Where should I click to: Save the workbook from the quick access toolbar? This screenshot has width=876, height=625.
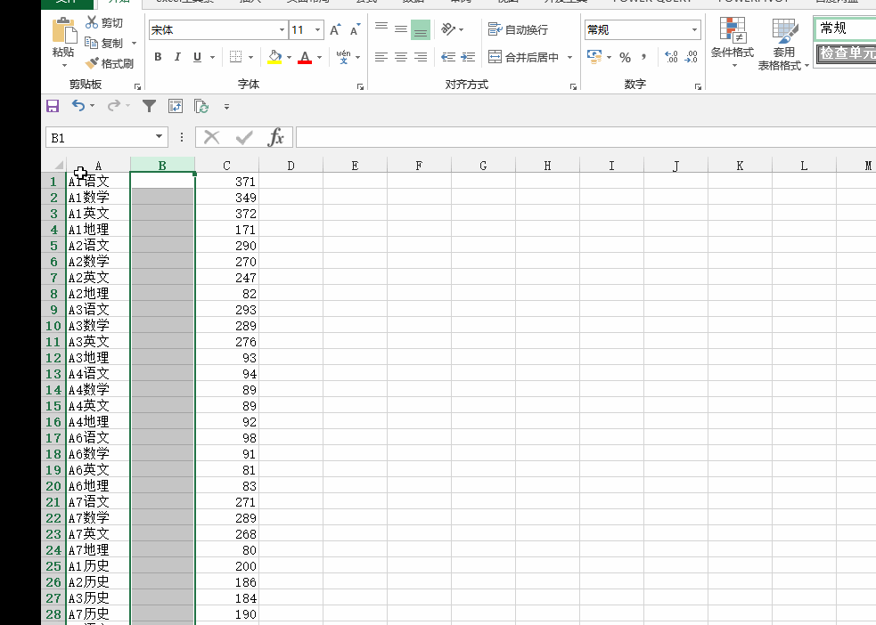point(53,106)
